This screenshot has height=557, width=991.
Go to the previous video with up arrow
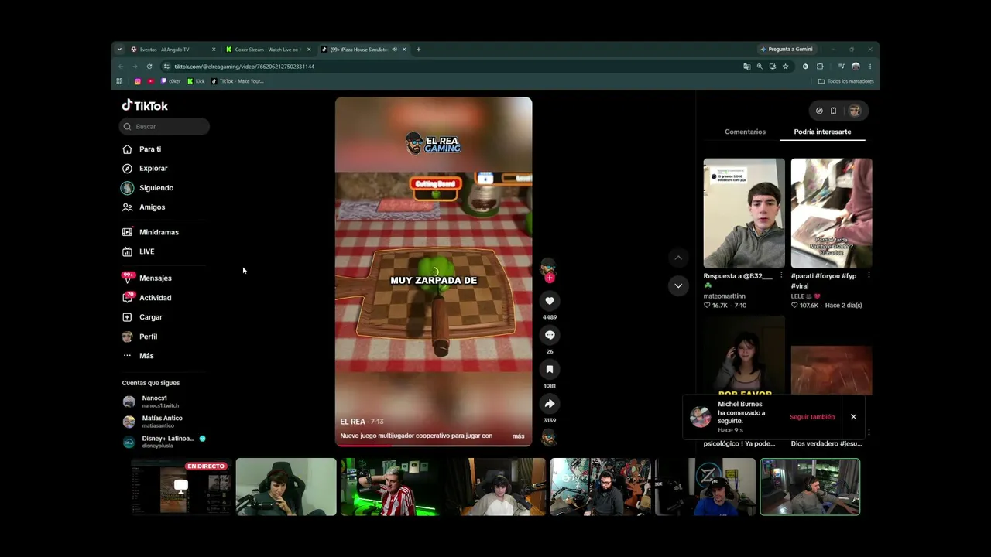tap(678, 258)
